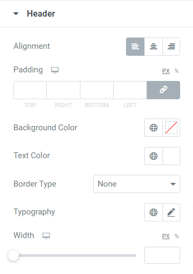Edit Typography with the pencil icon
This screenshot has height=274, width=193.
pyautogui.click(x=171, y=212)
